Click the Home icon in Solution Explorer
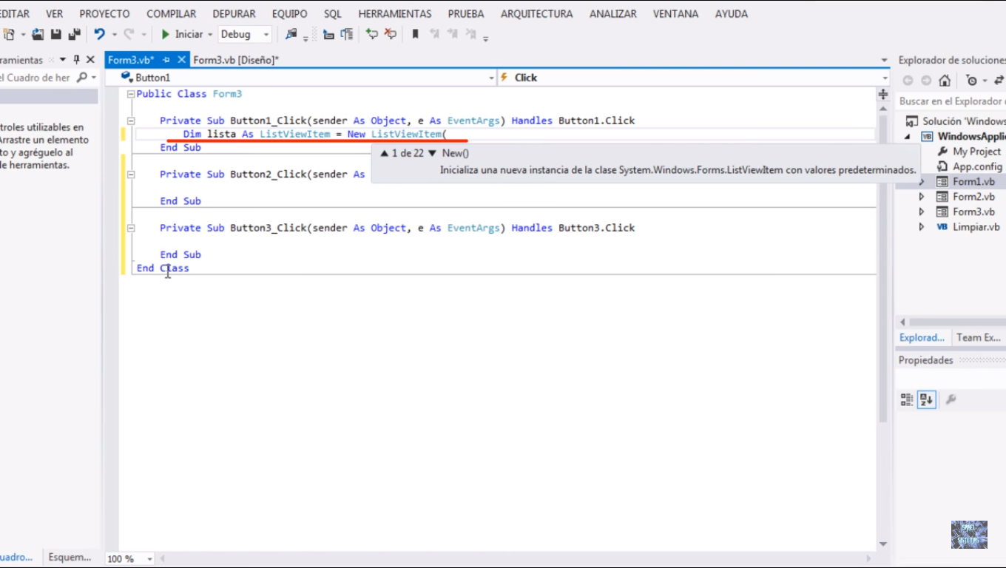Screen dimensions: 1006x568 [x=945, y=80]
